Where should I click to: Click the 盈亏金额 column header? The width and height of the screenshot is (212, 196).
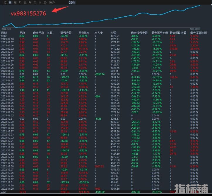click(x=66, y=33)
